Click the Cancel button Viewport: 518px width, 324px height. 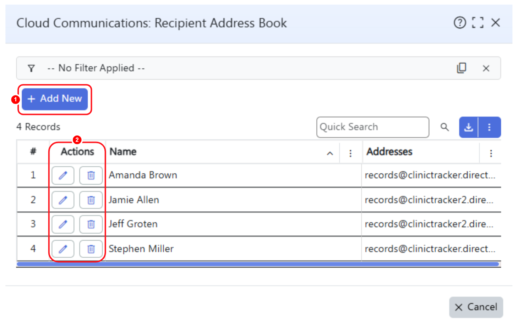click(x=476, y=307)
